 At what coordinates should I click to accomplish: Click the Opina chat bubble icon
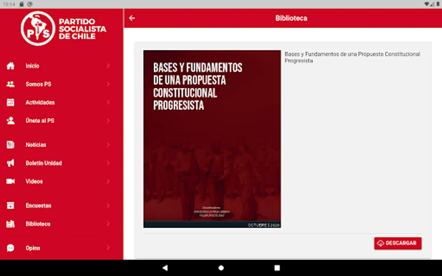[10, 248]
